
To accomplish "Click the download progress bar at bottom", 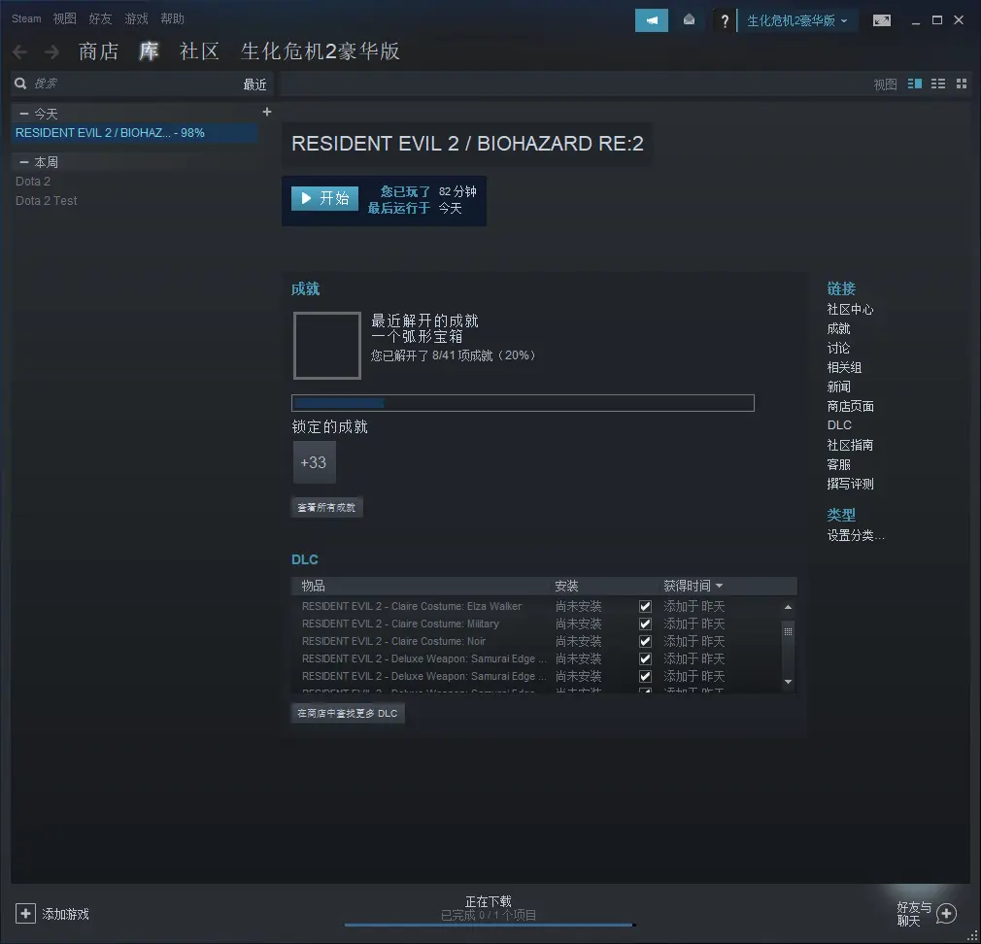I will [x=490, y=925].
